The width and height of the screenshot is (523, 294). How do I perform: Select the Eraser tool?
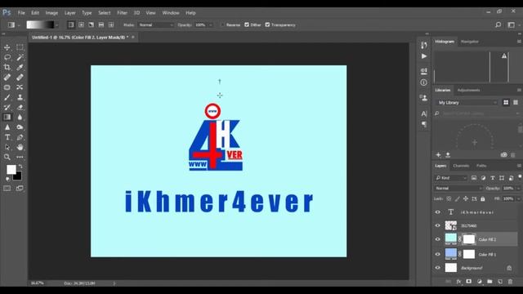(x=20, y=107)
